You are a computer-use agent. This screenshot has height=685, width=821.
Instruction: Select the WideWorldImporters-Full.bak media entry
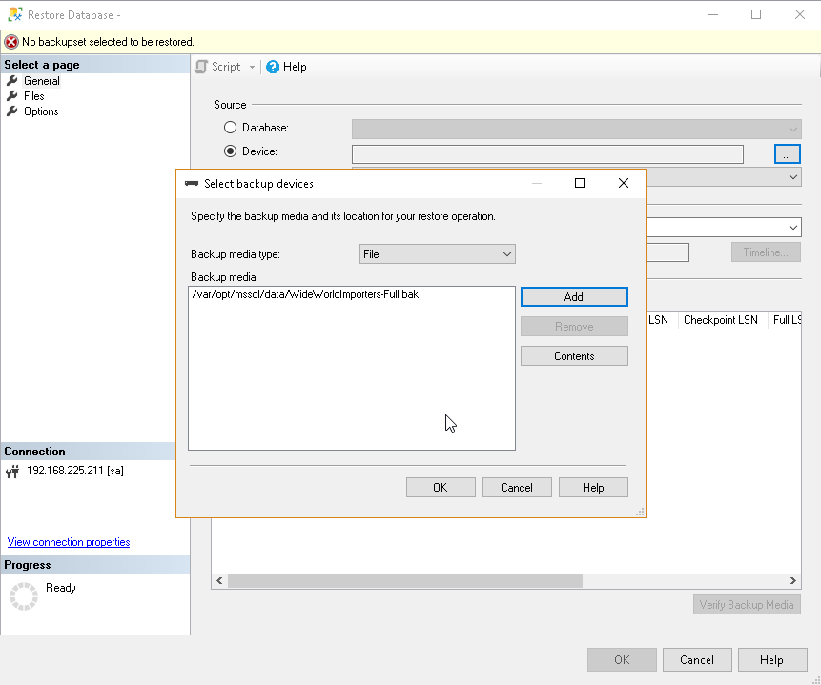pos(305,294)
